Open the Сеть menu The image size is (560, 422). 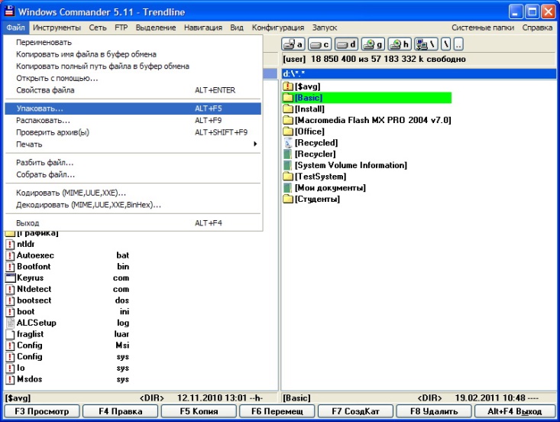point(98,28)
